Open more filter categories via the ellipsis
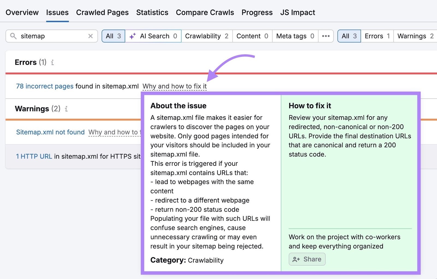Image resolution: width=437 pixels, height=279 pixels. (326, 36)
